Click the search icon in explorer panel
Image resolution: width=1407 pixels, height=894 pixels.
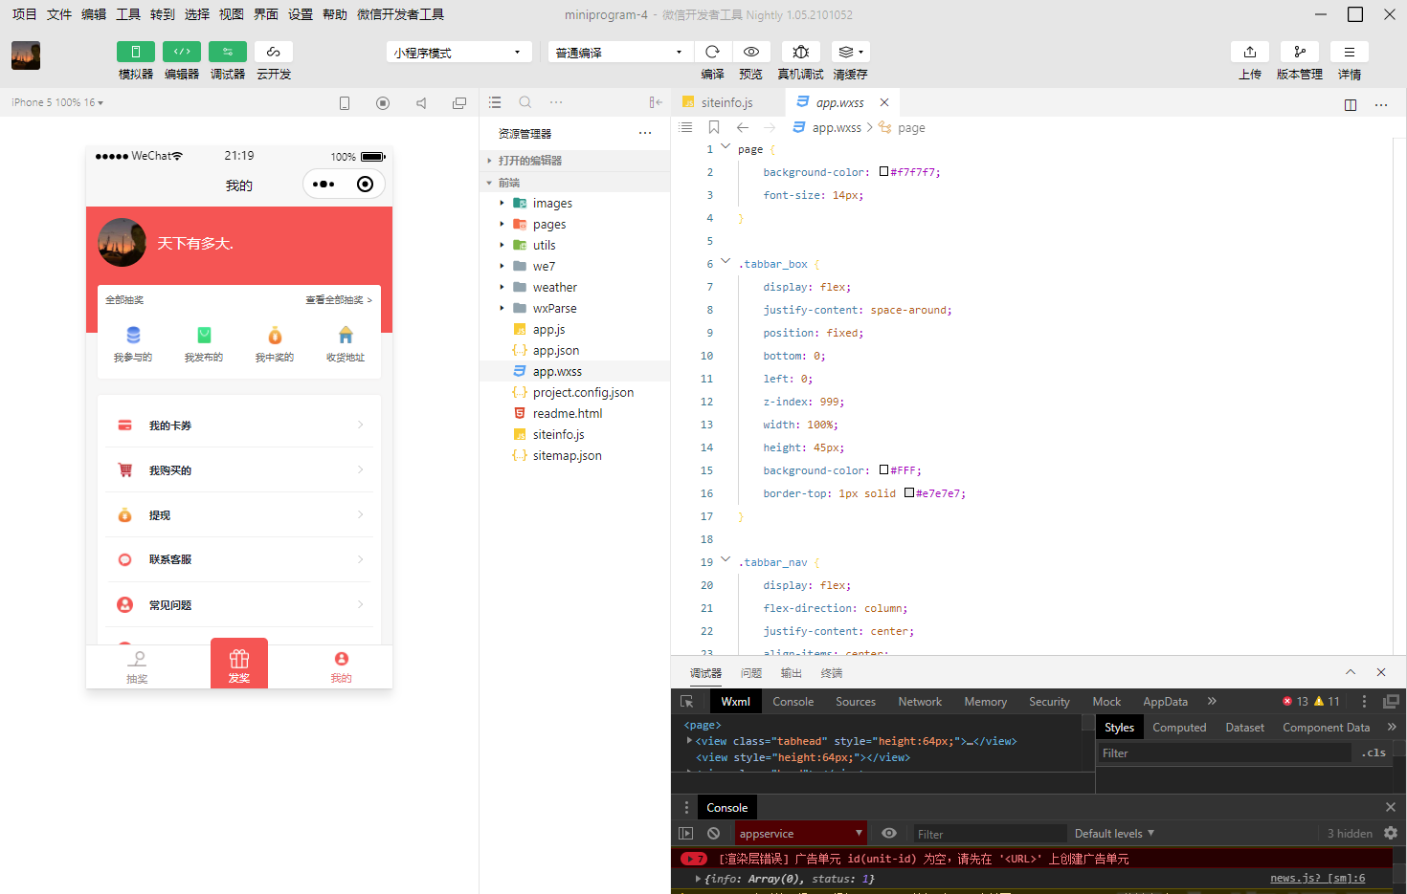525,102
